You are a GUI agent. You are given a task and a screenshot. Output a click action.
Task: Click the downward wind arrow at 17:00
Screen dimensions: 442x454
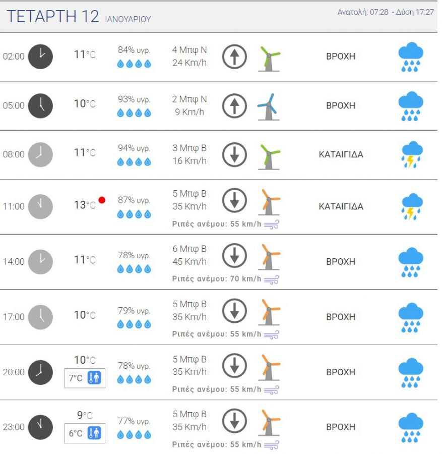[x=234, y=311]
